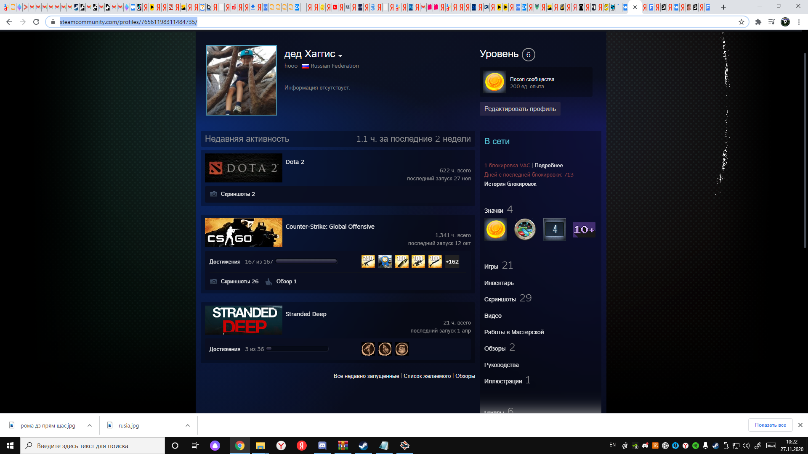Click the Community Ambassador coin badge under Значки
The height and width of the screenshot is (454, 808).
point(495,230)
